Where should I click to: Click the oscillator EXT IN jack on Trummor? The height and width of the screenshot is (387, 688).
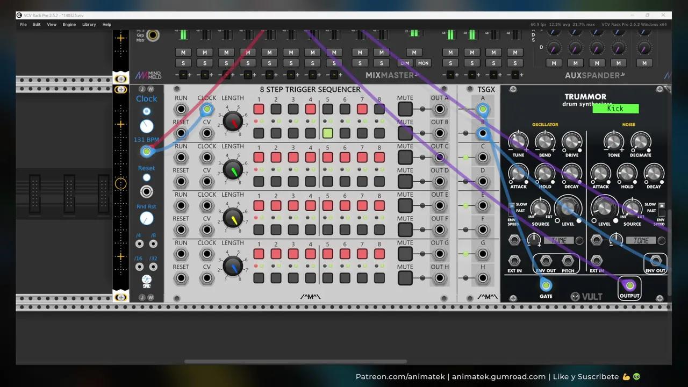(515, 261)
